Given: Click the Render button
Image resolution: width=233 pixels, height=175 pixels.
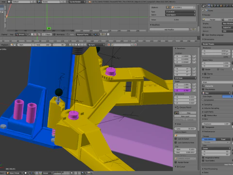Looking at the screenshot, I should click(x=211, y=19).
